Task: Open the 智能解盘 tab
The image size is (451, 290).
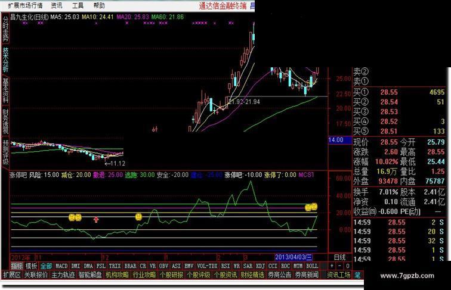Action: [90, 275]
